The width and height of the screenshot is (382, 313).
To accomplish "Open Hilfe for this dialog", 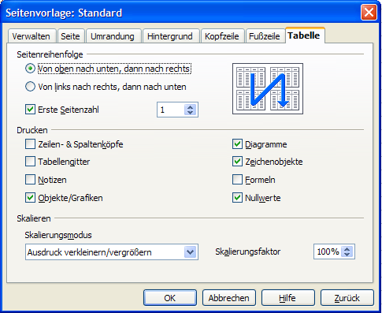I will [287, 298].
